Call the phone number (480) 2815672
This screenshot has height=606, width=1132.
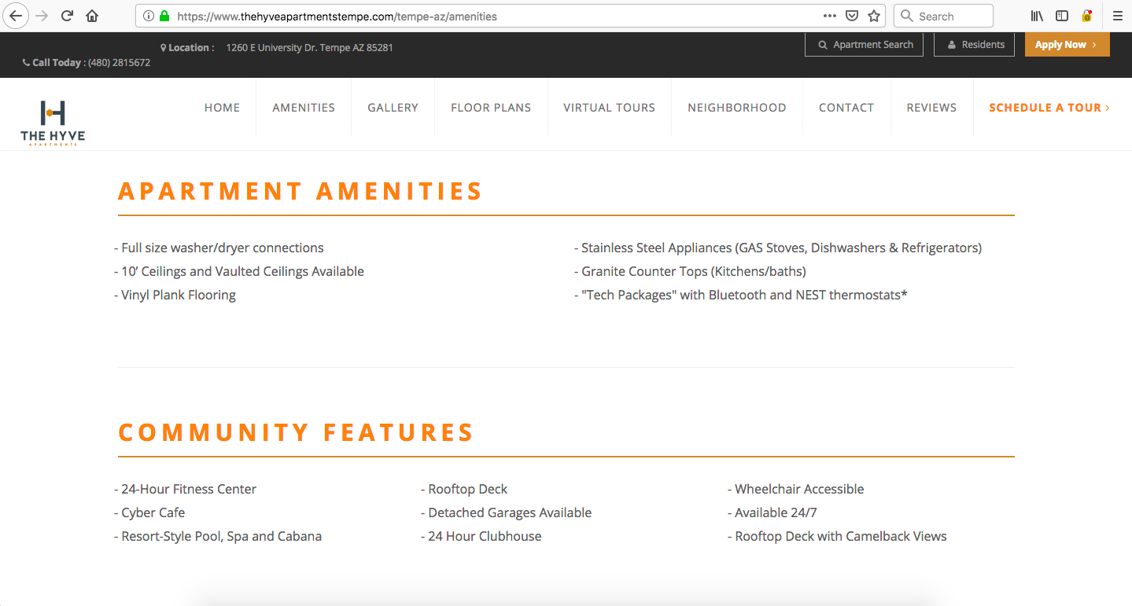click(119, 63)
